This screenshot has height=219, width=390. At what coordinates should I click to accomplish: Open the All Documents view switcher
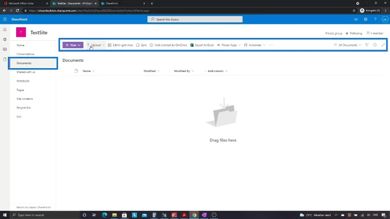coord(348,45)
